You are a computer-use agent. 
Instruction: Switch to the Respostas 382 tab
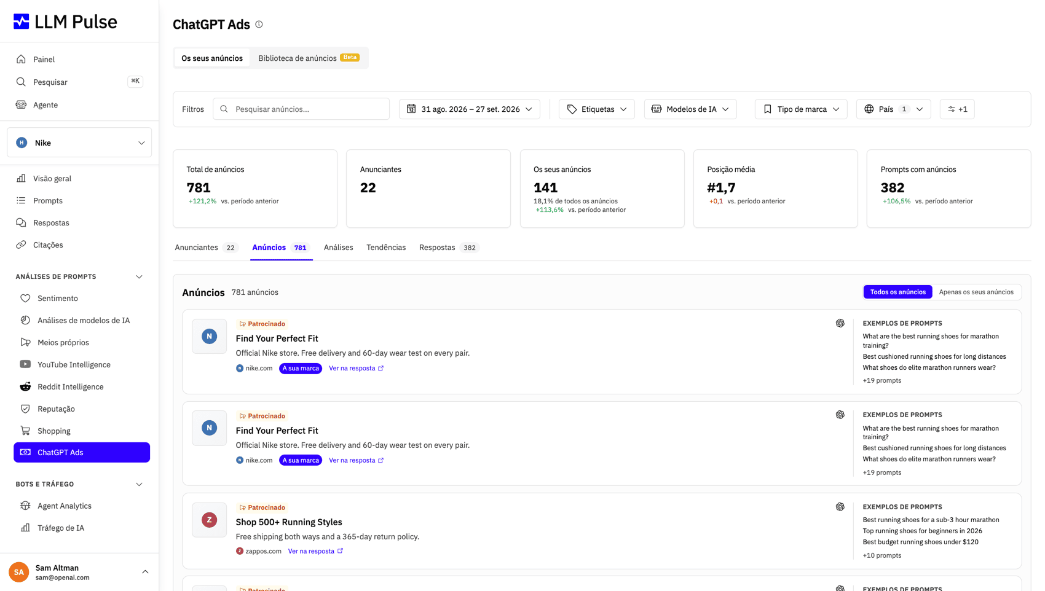[x=449, y=248]
